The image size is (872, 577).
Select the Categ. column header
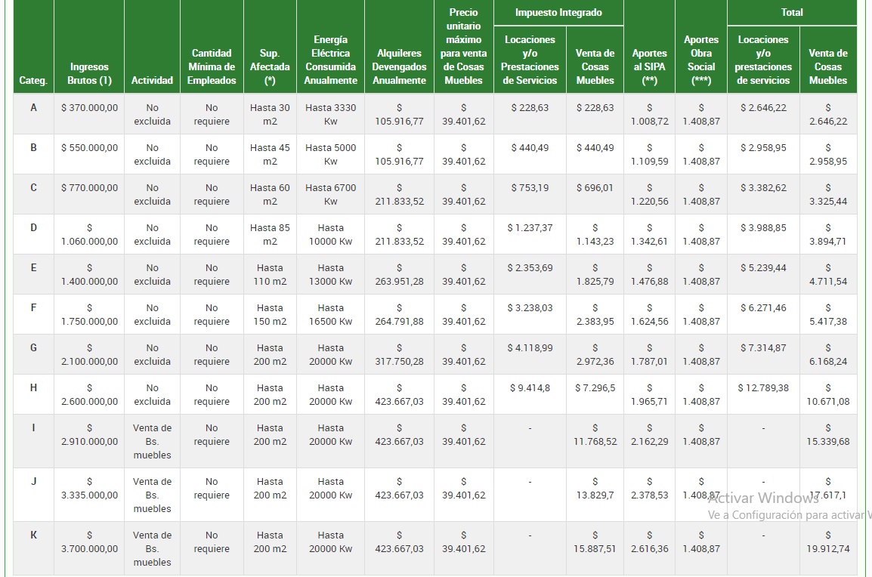coord(33,80)
